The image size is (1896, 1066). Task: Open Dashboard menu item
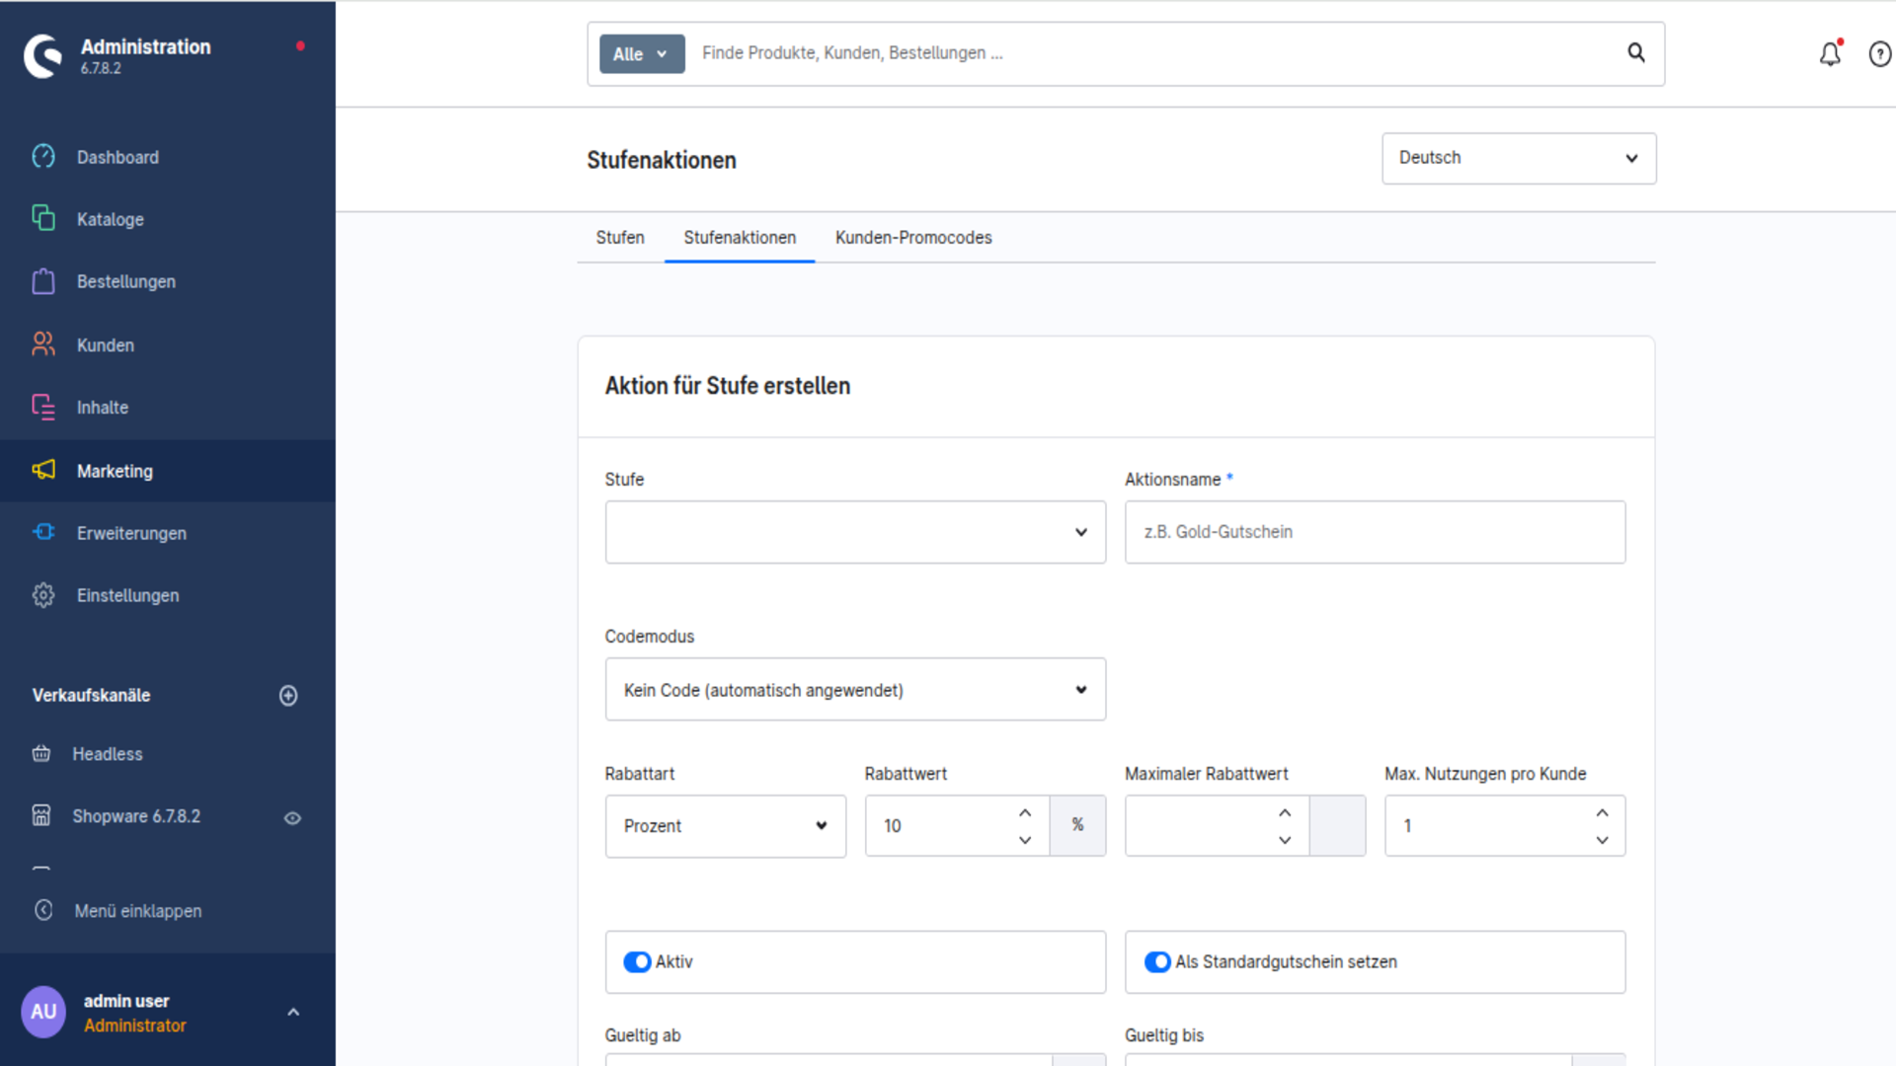[168, 157]
